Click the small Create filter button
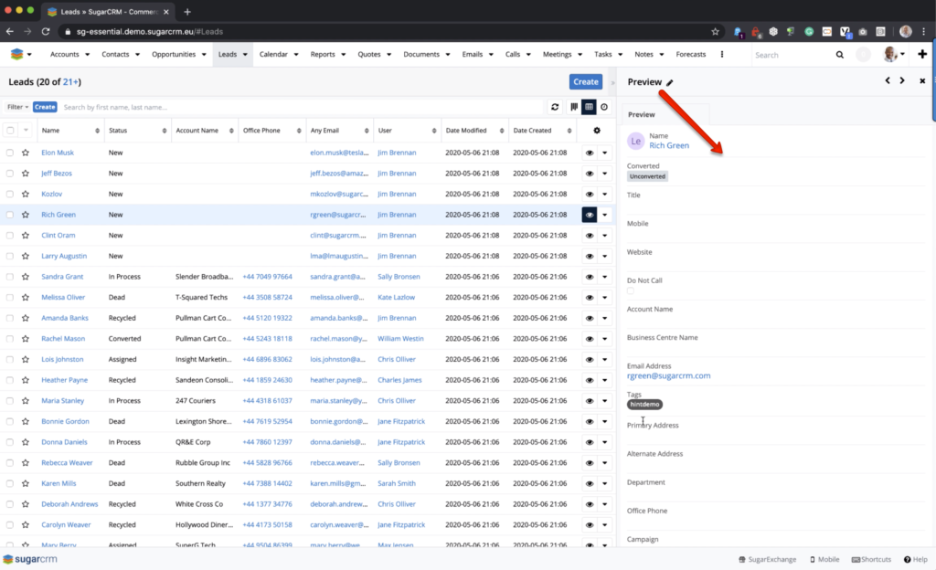 [45, 107]
